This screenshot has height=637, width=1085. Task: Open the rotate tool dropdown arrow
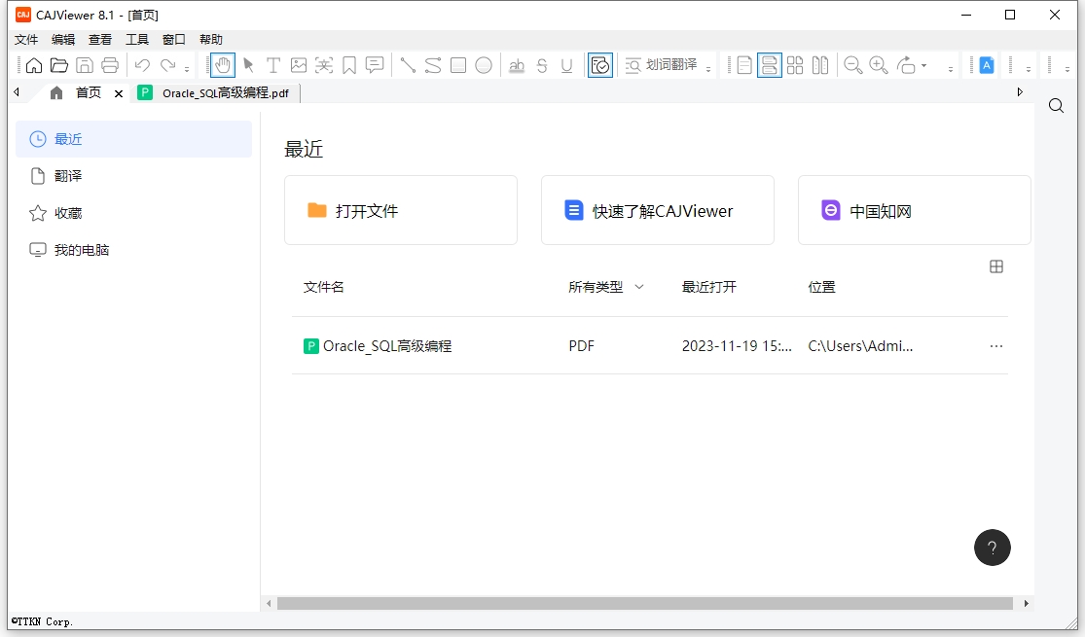923,66
